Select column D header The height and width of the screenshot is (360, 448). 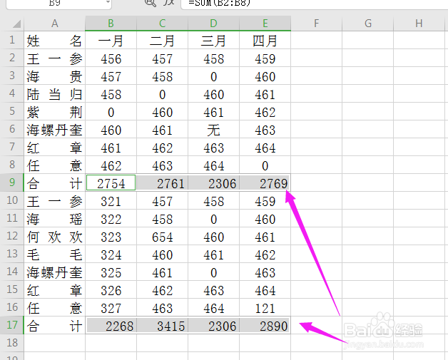click(214, 24)
